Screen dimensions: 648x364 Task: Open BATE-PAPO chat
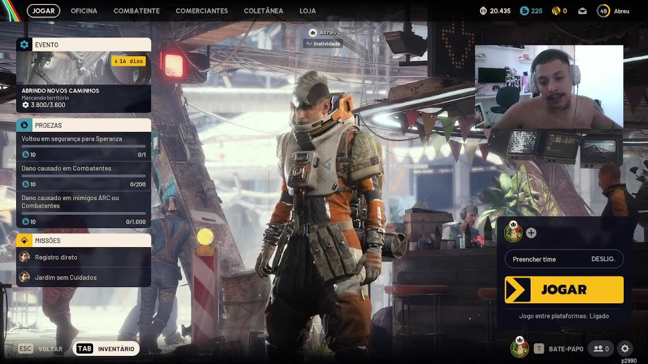point(559,349)
